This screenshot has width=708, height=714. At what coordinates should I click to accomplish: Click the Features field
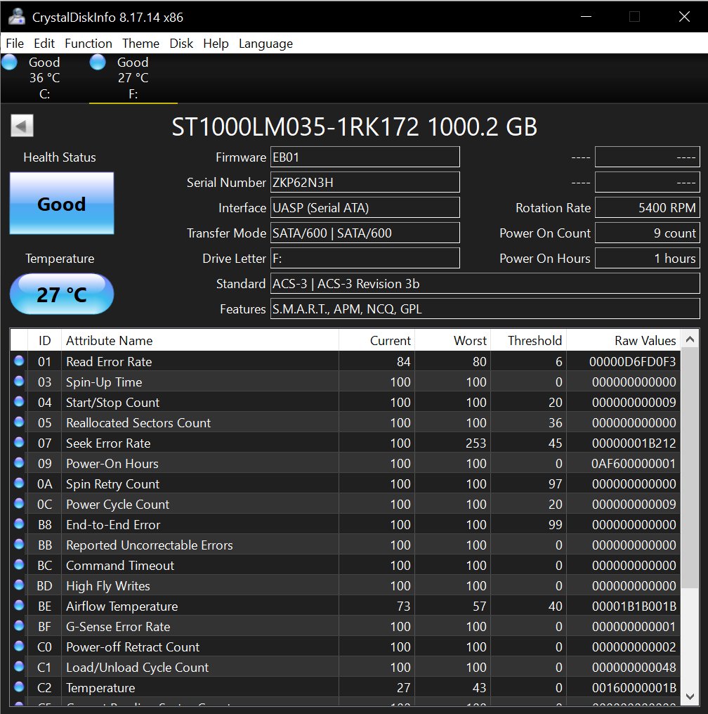pyautogui.click(x=485, y=309)
